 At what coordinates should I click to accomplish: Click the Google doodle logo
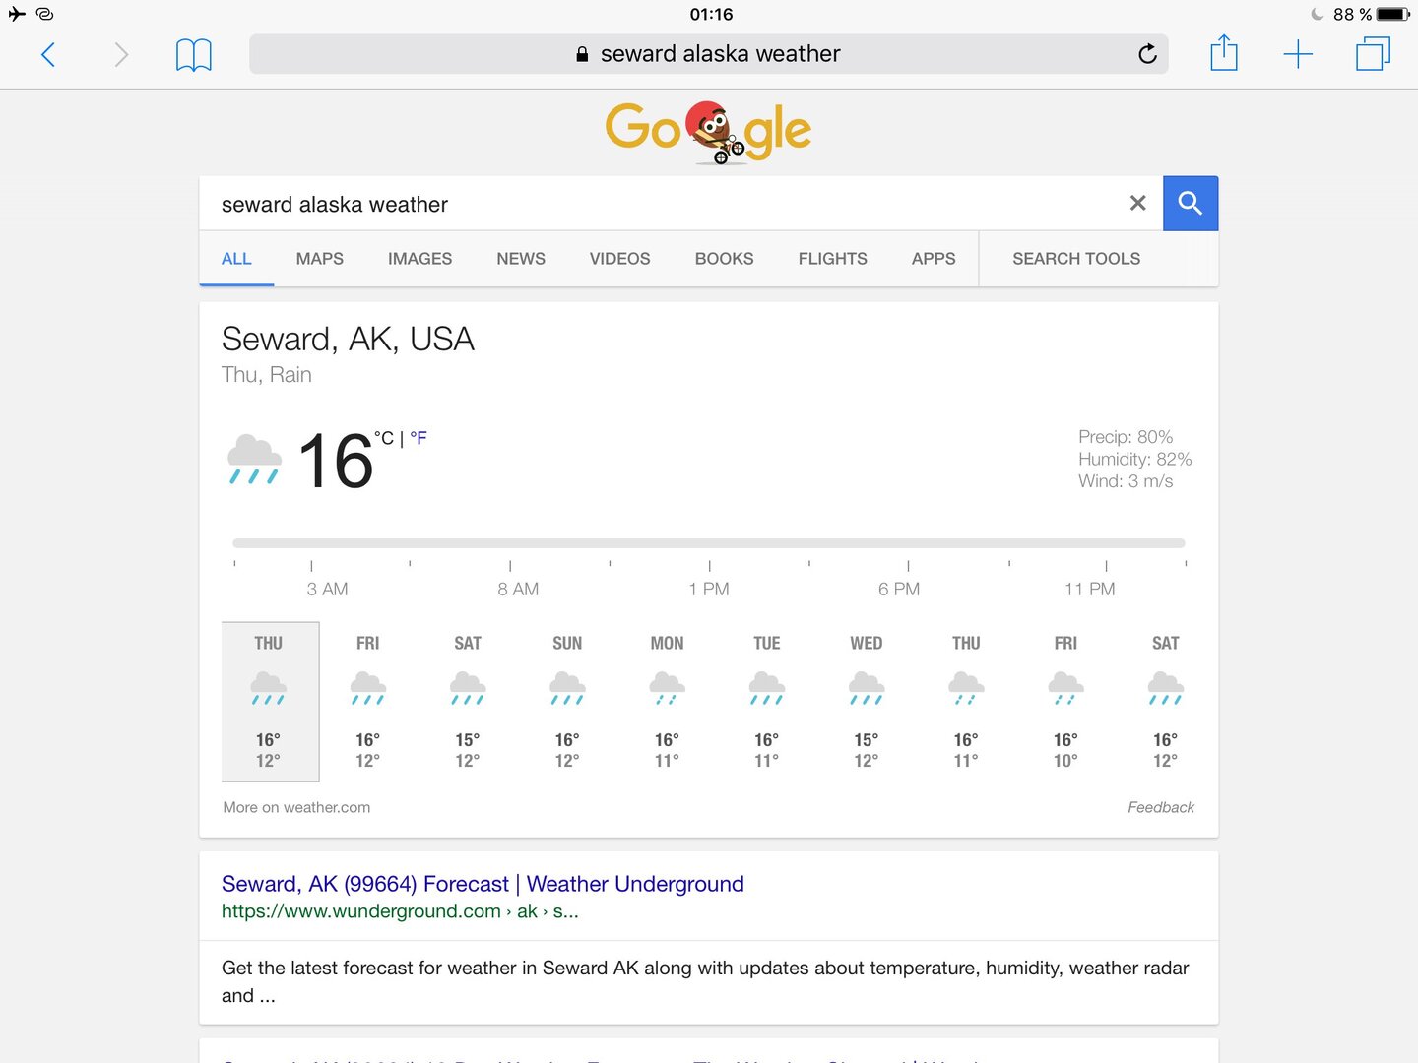pos(709,131)
